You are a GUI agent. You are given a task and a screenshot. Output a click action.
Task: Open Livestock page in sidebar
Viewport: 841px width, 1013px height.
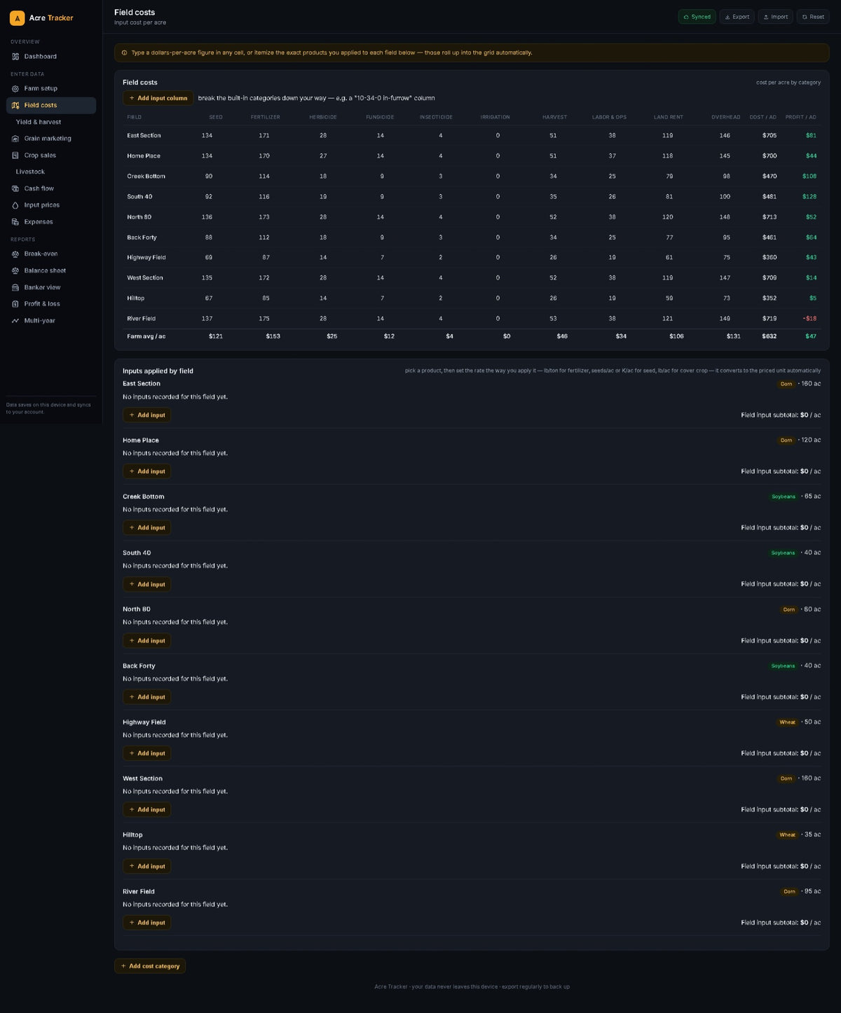coord(50,172)
